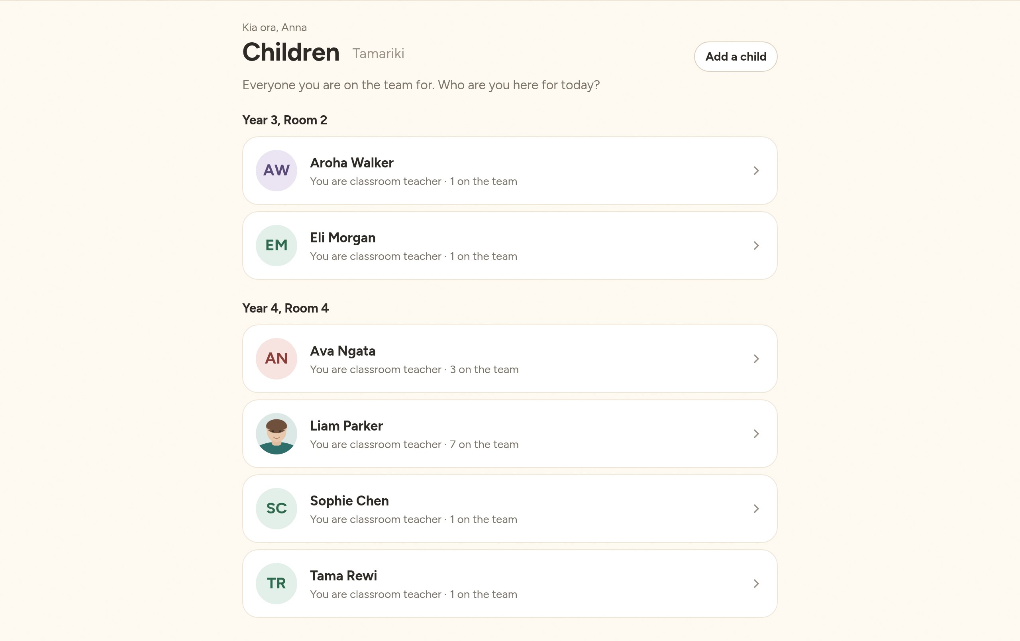Open Ava Ngata's 3 on the team card
The image size is (1020, 641).
pos(510,358)
